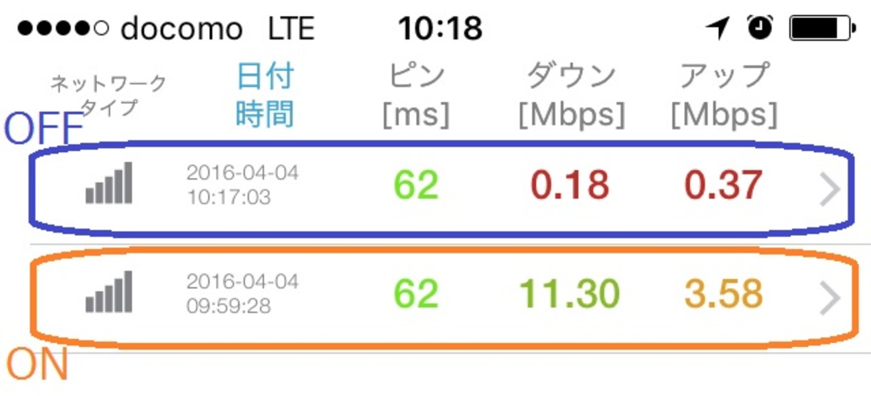Sort by ネットワークタイプ column header
The image size is (871, 396).
click(x=107, y=94)
